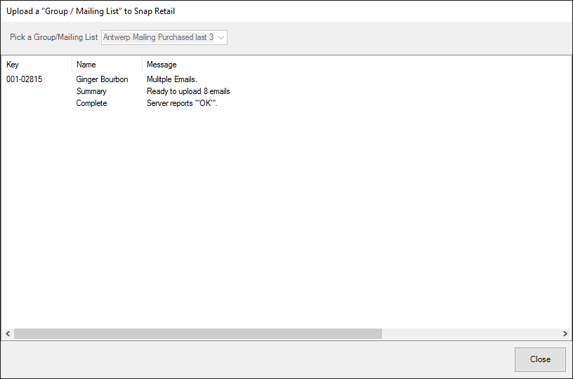The height and width of the screenshot is (379, 573).
Task: Click the horizontal scrollbar thumb
Action: click(197, 334)
